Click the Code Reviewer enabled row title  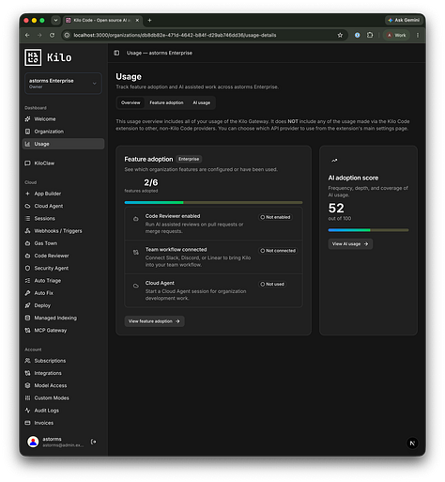173,216
